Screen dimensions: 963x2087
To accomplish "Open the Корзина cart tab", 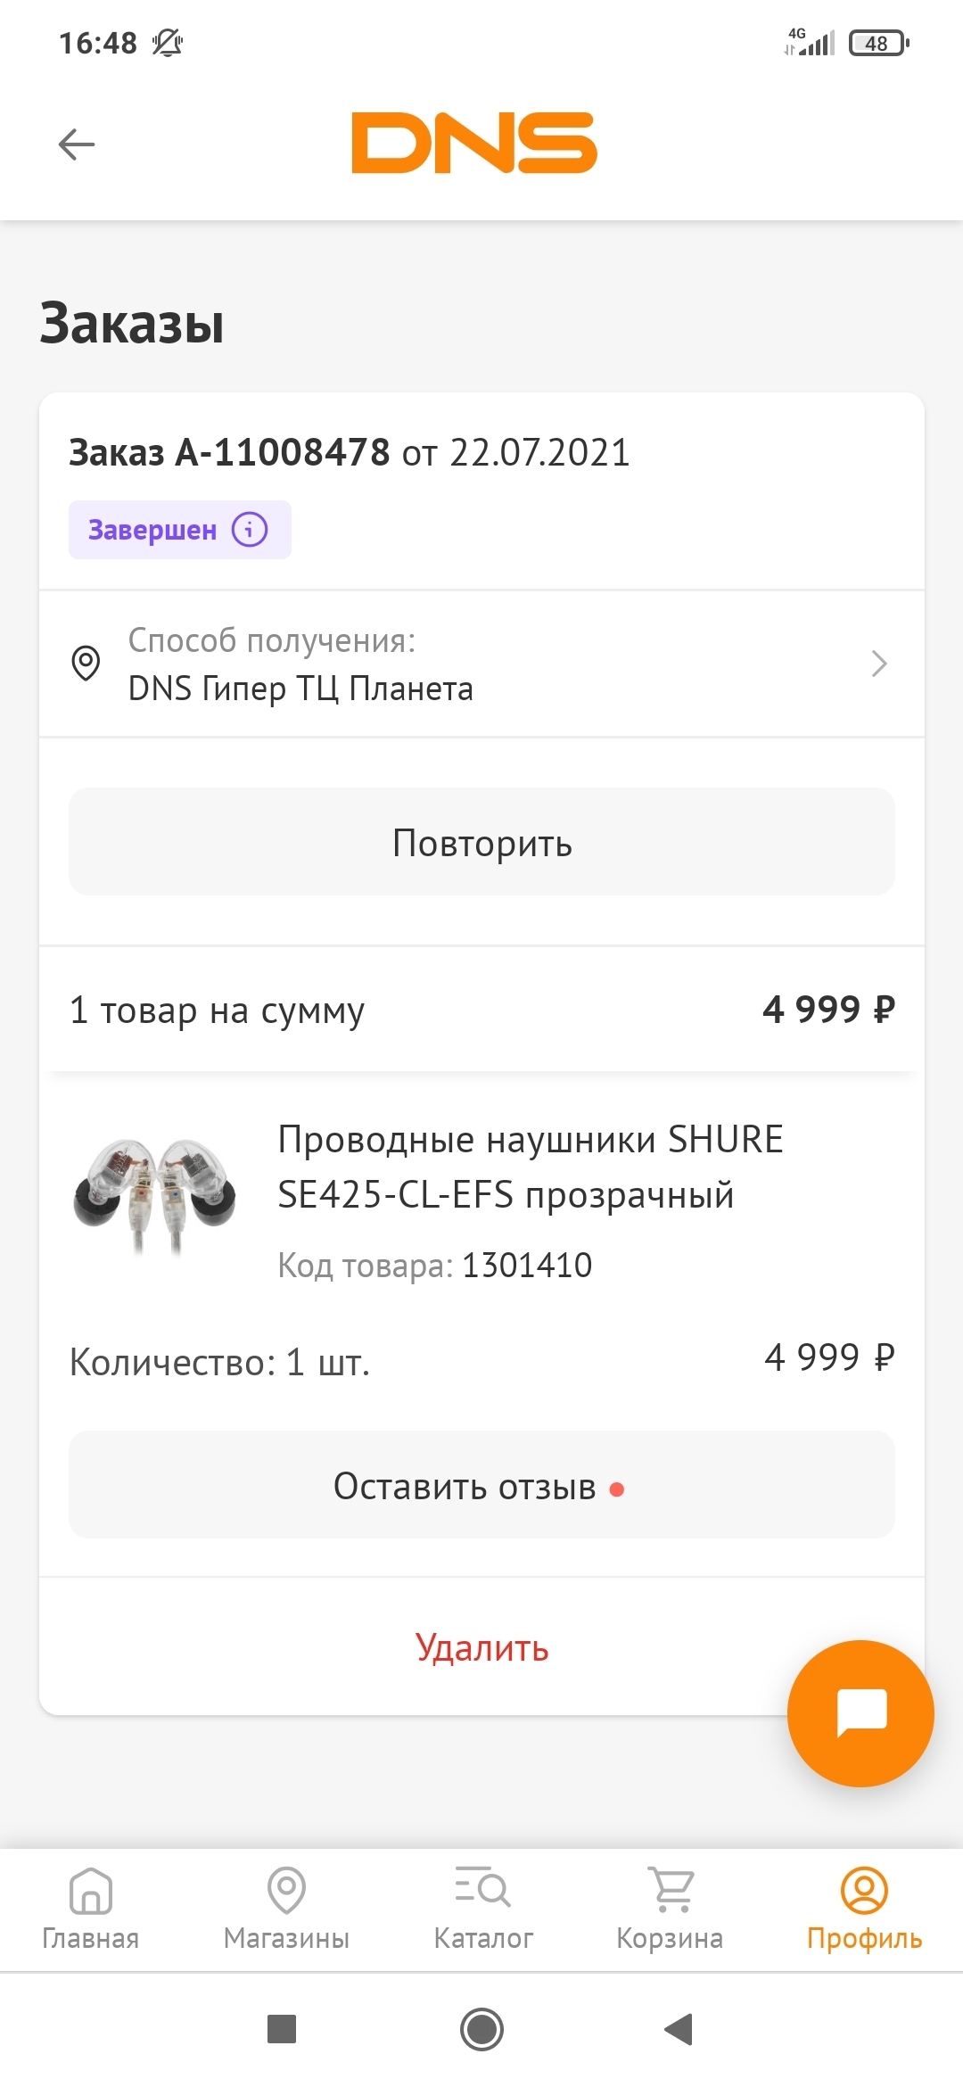I will 671,1907.
